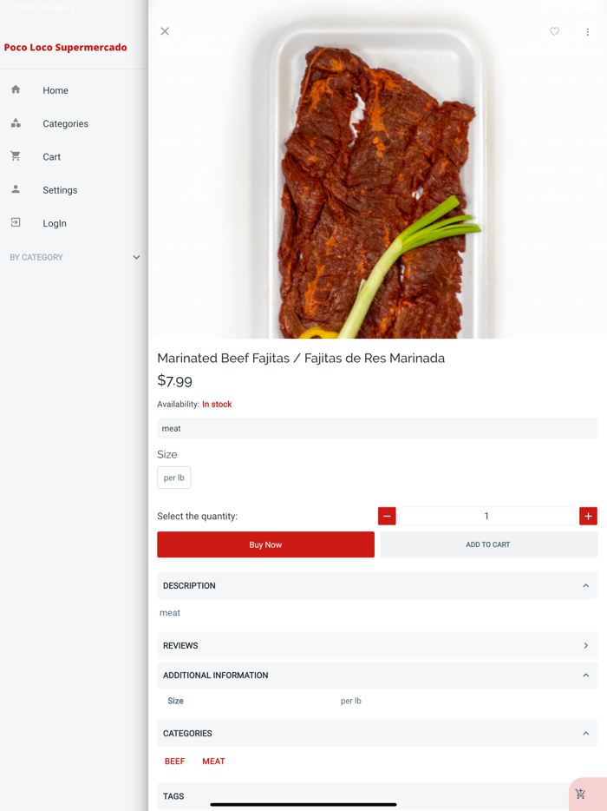
Task: Open the BEEF category link
Action: point(174,762)
